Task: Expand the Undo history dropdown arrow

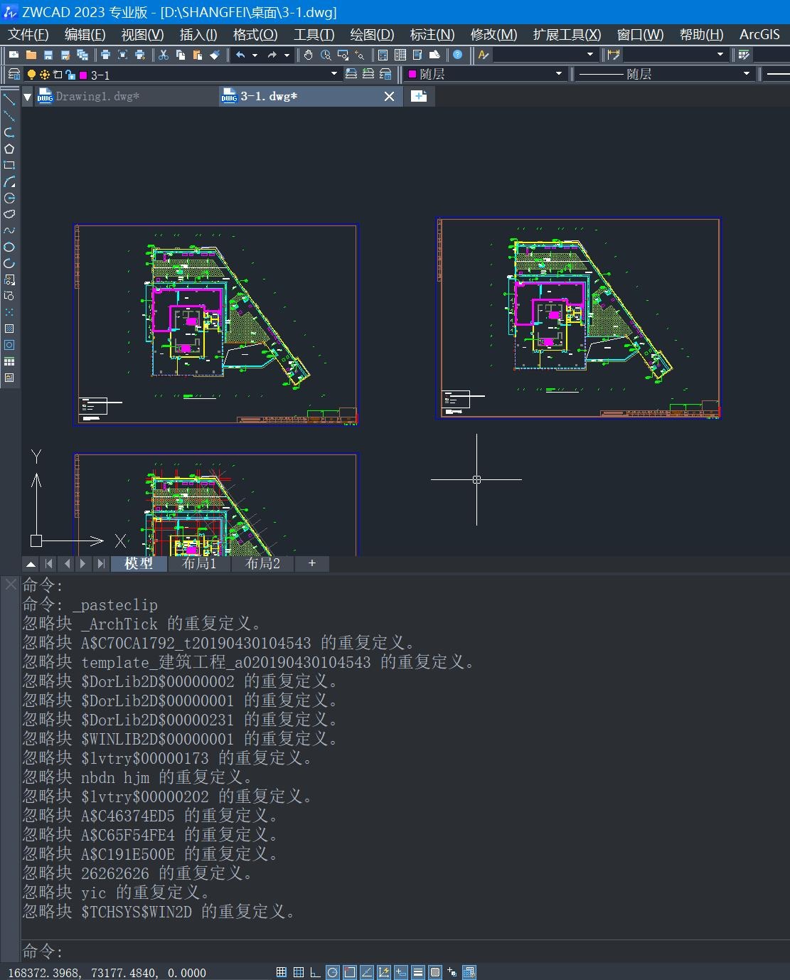Action: tap(255, 55)
